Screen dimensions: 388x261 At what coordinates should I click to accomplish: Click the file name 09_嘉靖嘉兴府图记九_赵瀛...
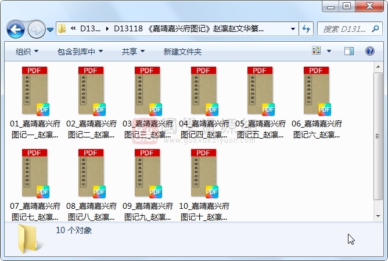(148, 211)
